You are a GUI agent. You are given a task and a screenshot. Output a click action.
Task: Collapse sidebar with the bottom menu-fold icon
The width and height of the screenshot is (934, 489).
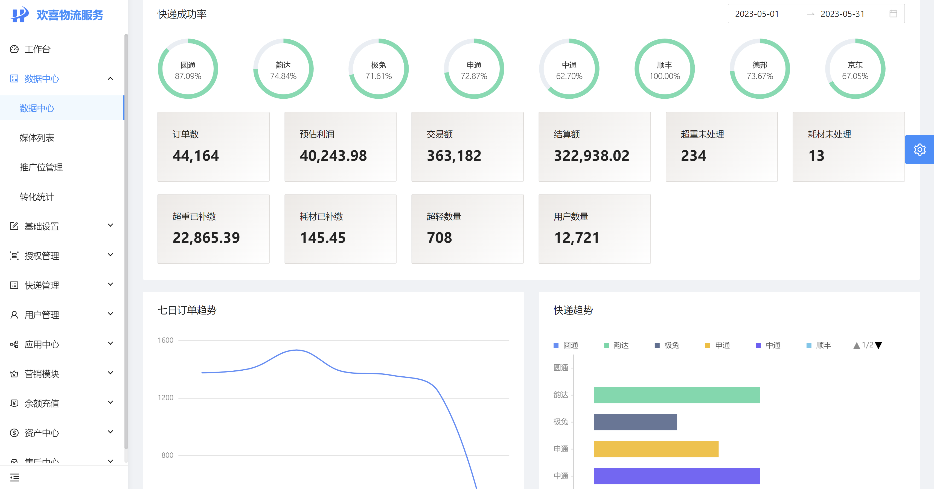click(15, 478)
